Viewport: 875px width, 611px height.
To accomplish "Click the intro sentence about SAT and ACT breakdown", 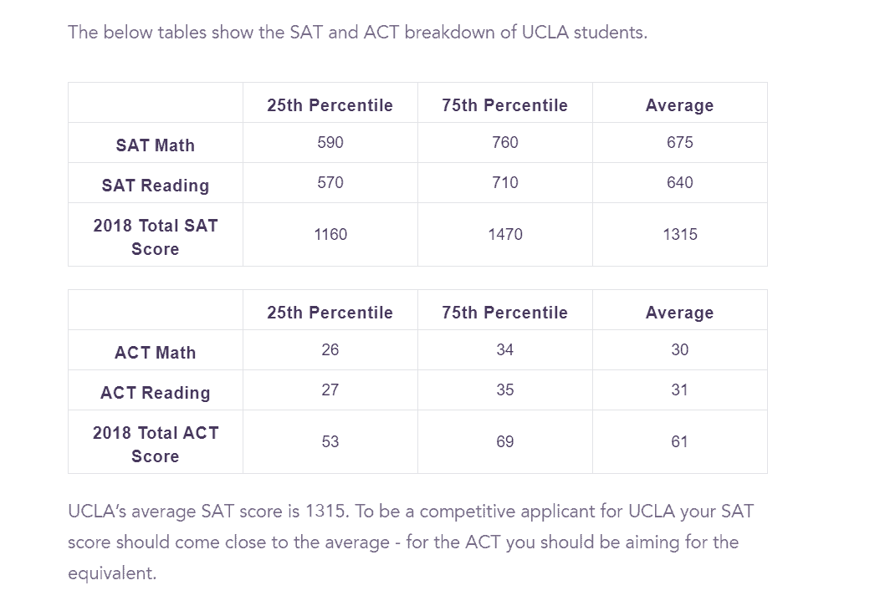I will coord(358,33).
